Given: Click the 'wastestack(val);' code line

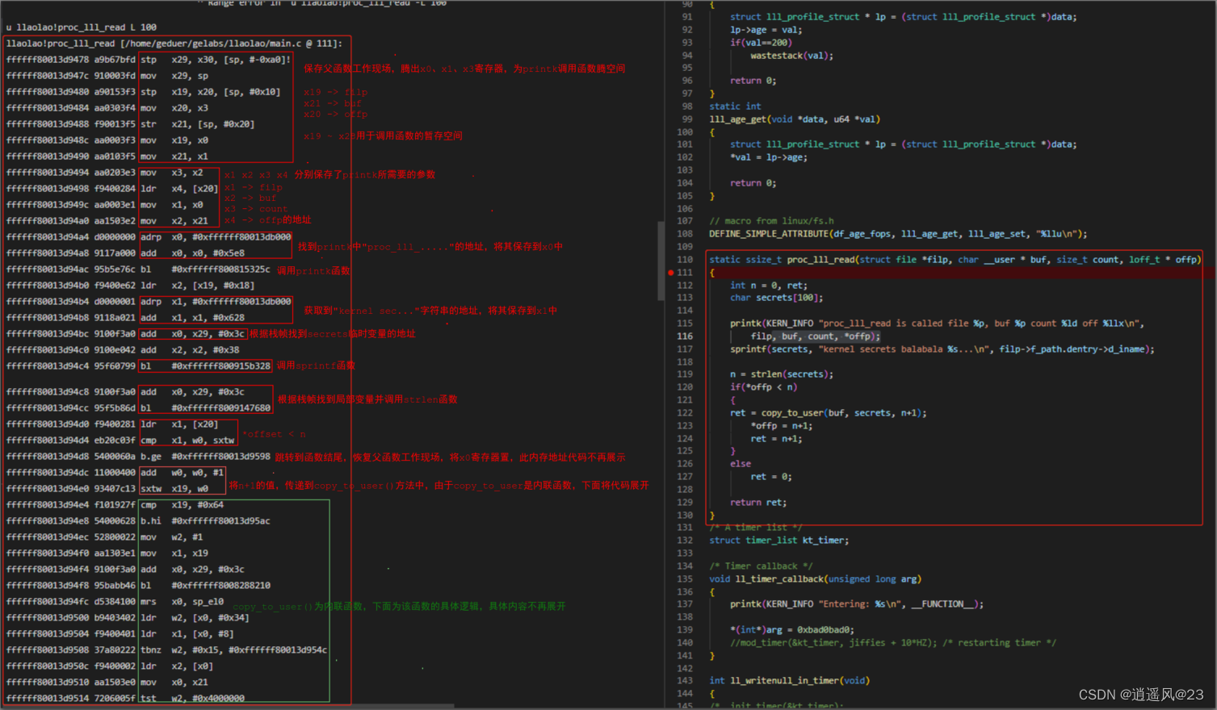Looking at the screenshot, I should tap(791, 56).
